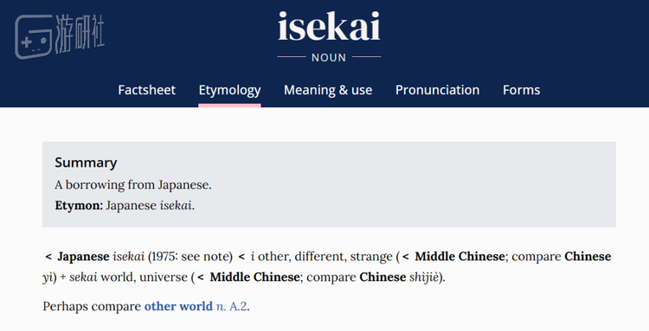This screenshot has height=331, width=649.
Task: Open the Factsheet tab
Action: [x=146, y=90]
